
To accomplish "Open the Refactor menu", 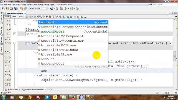I will (x=30, y=5).
